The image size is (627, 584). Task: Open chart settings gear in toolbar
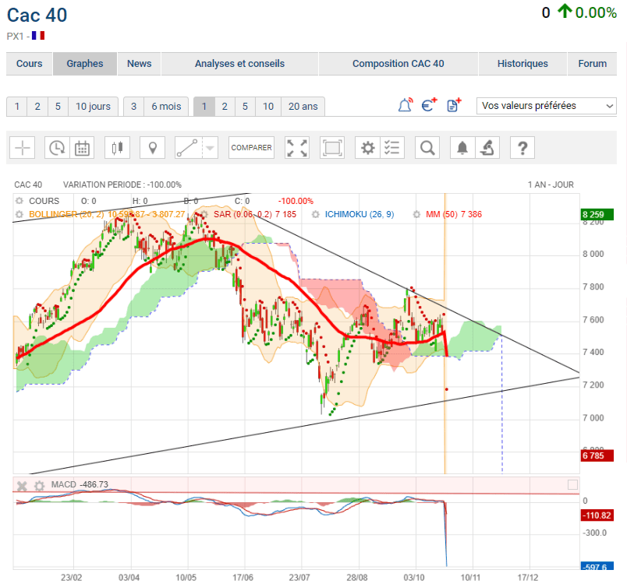pos(367,148)
